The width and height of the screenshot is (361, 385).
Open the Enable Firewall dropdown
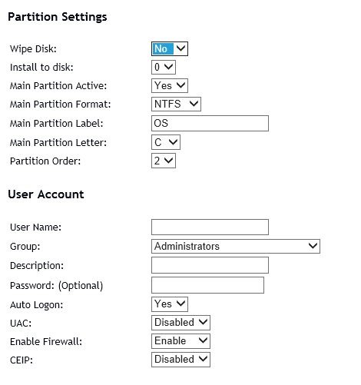180,341
